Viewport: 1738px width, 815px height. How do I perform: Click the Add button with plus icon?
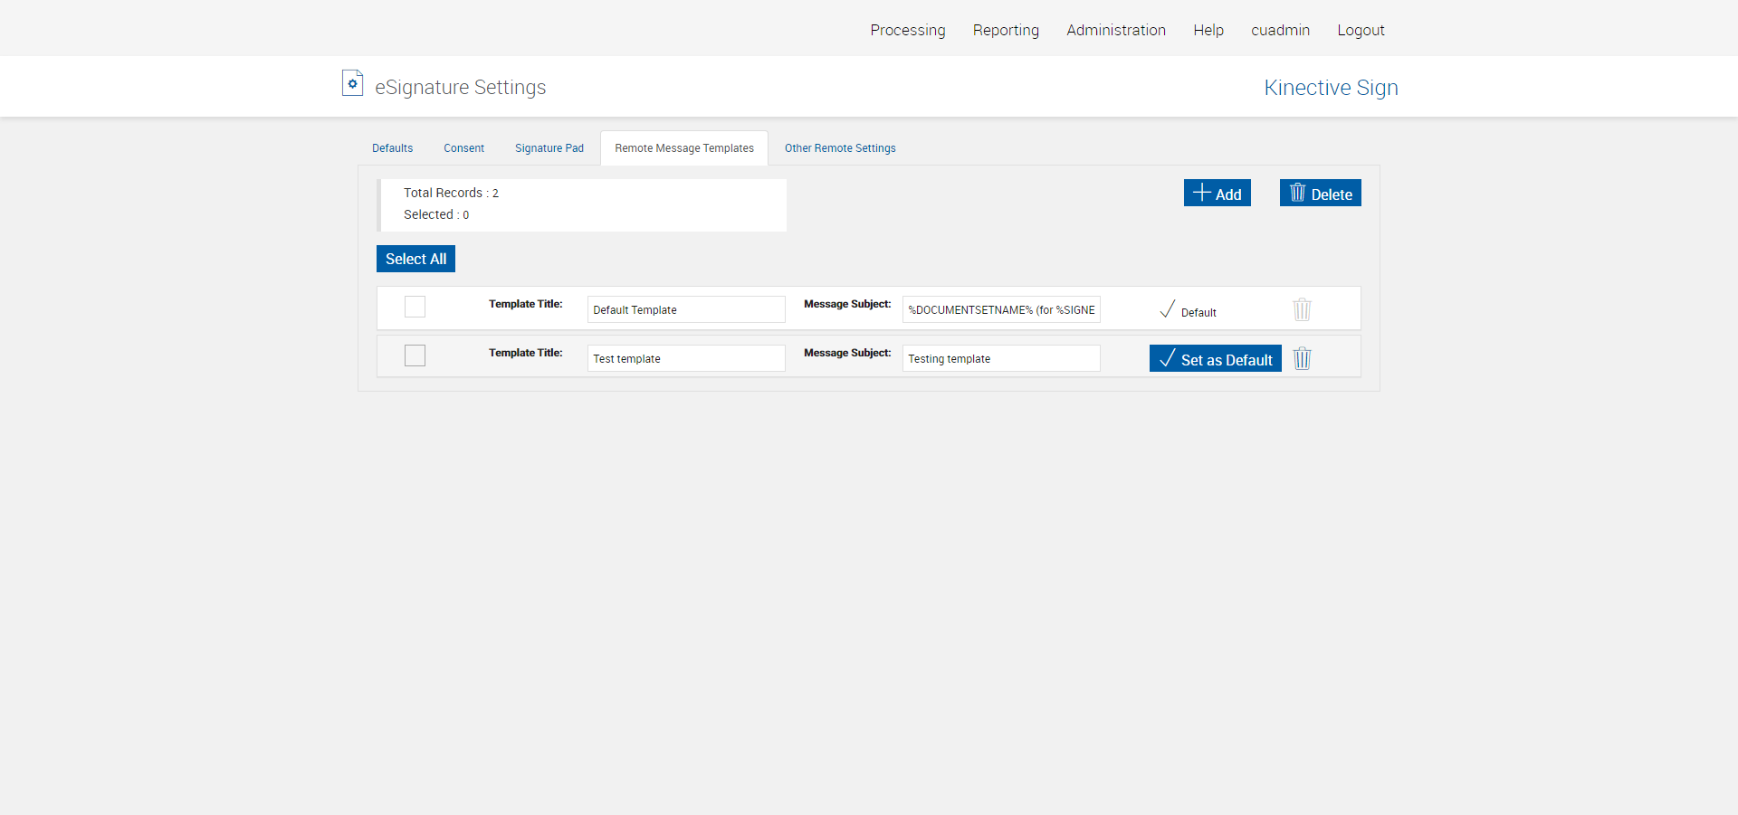(x=1217, y=194)
